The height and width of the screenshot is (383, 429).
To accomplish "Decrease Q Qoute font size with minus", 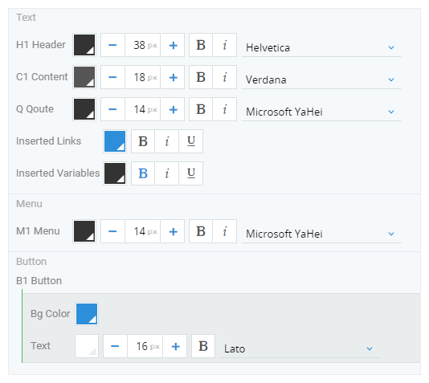I will point(112,109).
